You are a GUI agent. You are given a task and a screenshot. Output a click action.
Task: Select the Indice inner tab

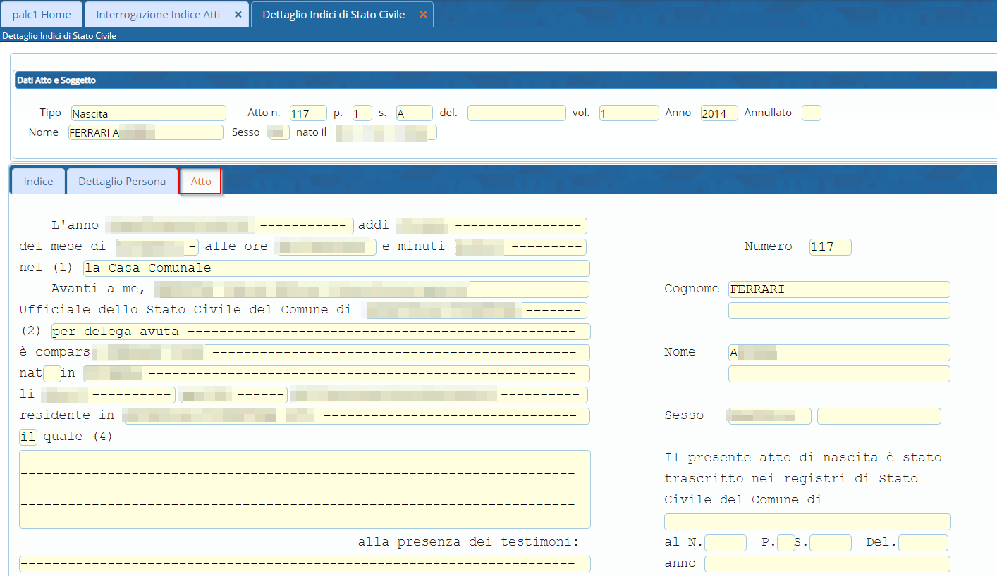38,182
